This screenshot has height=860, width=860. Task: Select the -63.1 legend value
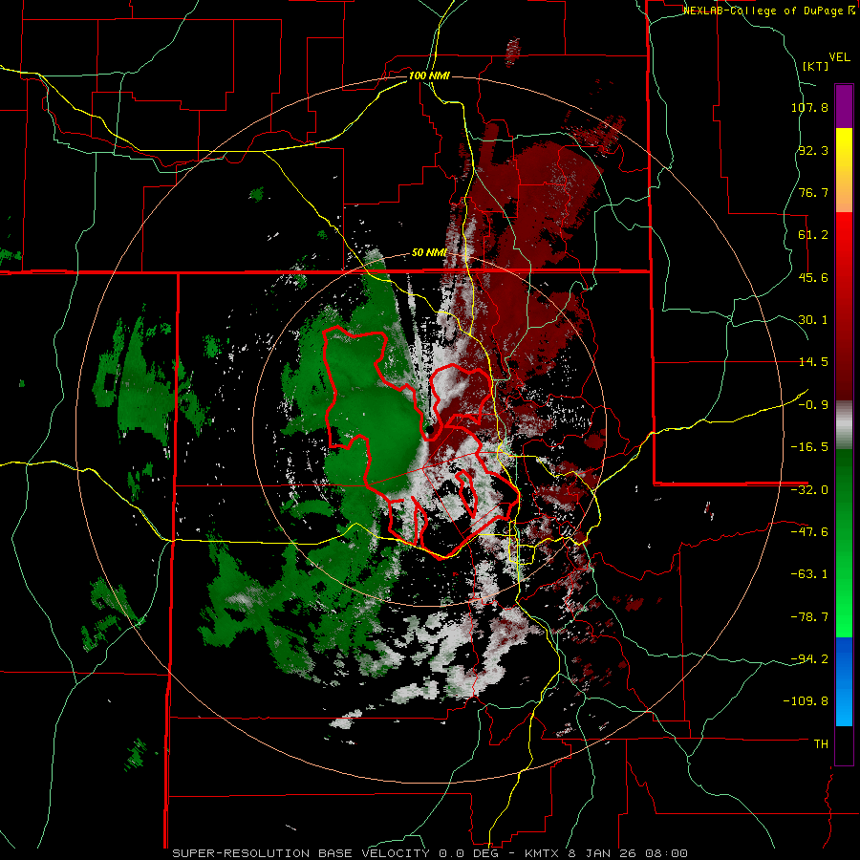click(x=809, y=574)
